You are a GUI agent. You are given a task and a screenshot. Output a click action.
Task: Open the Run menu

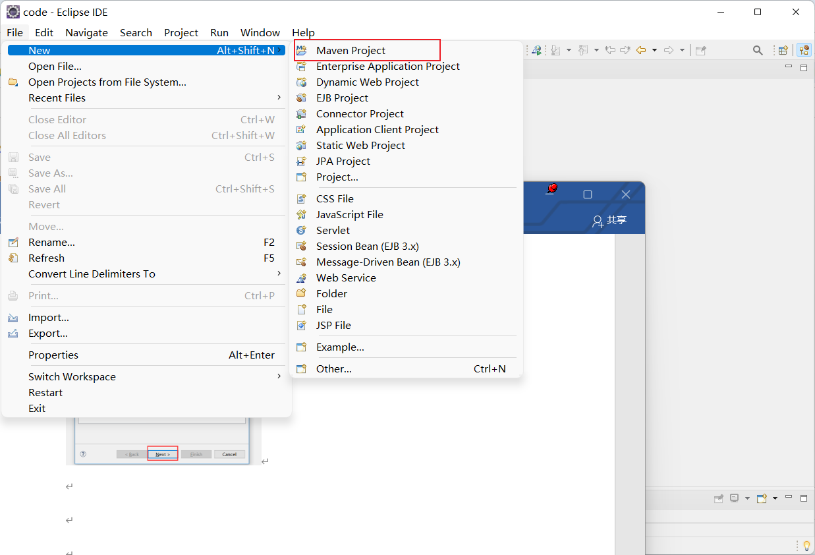click(x=219, y=32)
